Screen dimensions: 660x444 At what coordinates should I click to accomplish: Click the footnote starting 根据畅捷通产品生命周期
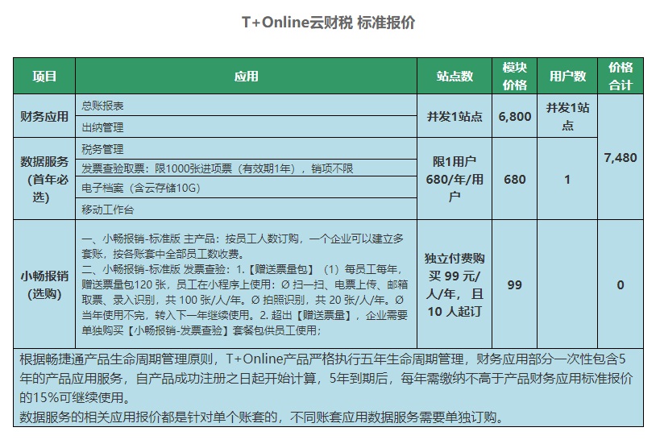326,378
